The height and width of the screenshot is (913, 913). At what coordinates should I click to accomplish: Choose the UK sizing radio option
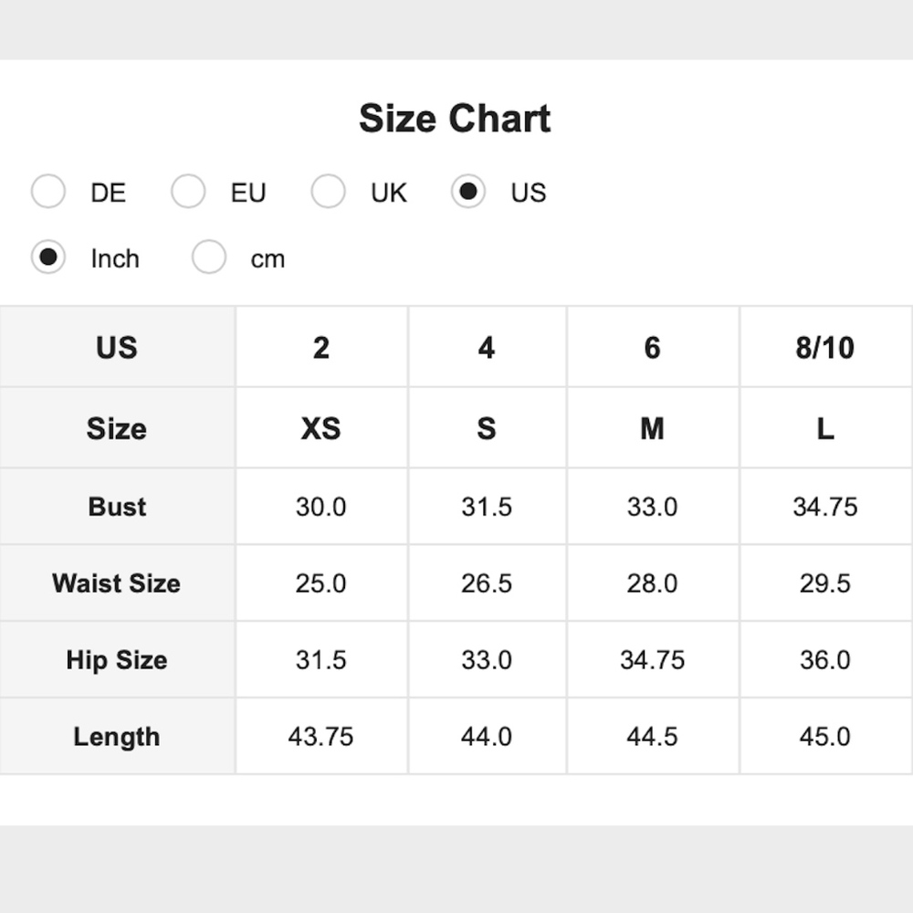click(328, 192)
